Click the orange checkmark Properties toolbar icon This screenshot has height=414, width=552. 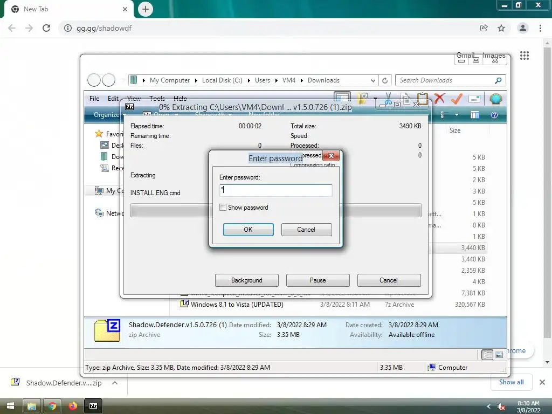[x=457, y=99]
